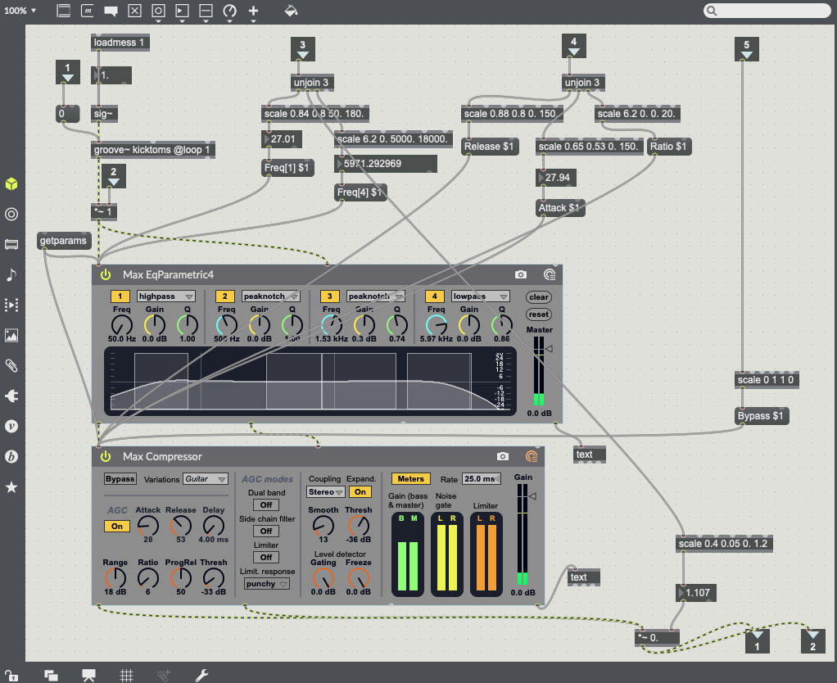Toggle the Dual band Off switch

pos(266,505)
